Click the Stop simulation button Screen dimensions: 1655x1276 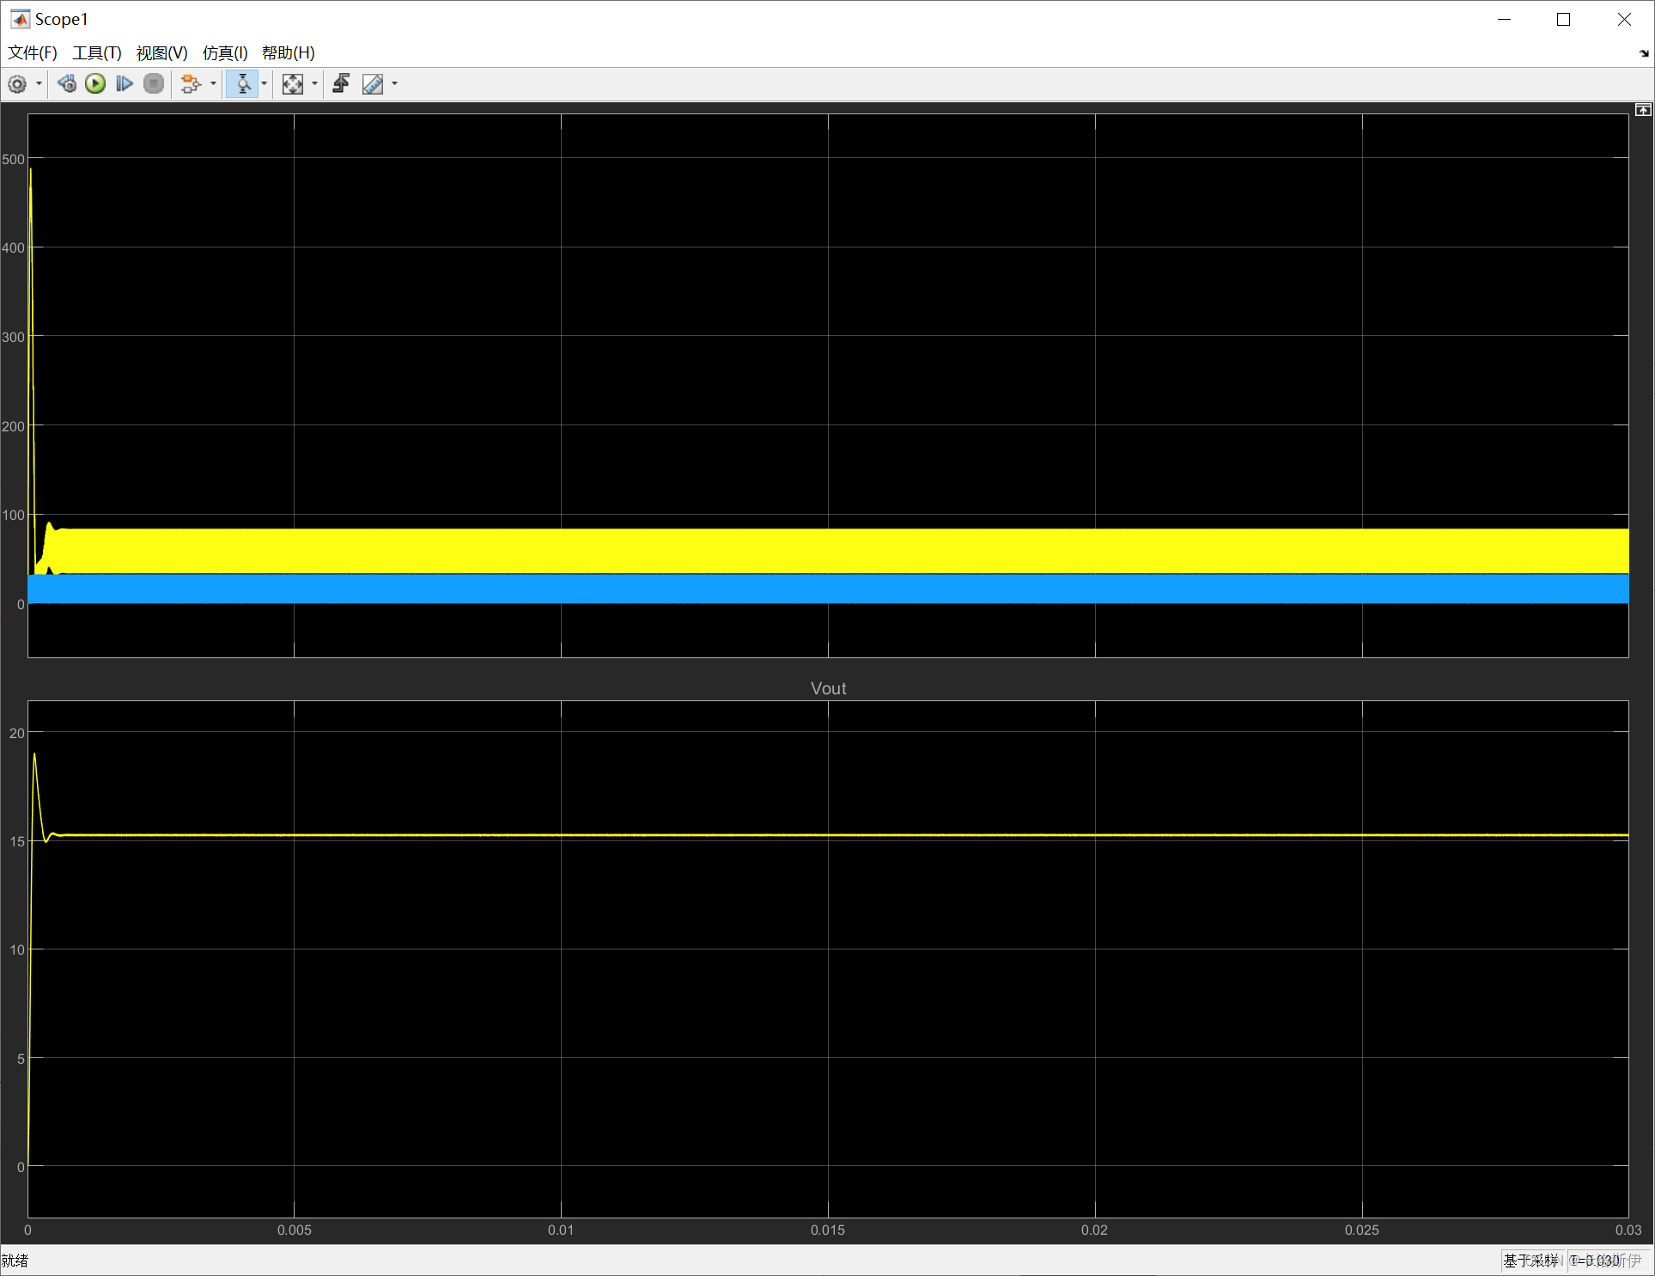coord(154,84)
